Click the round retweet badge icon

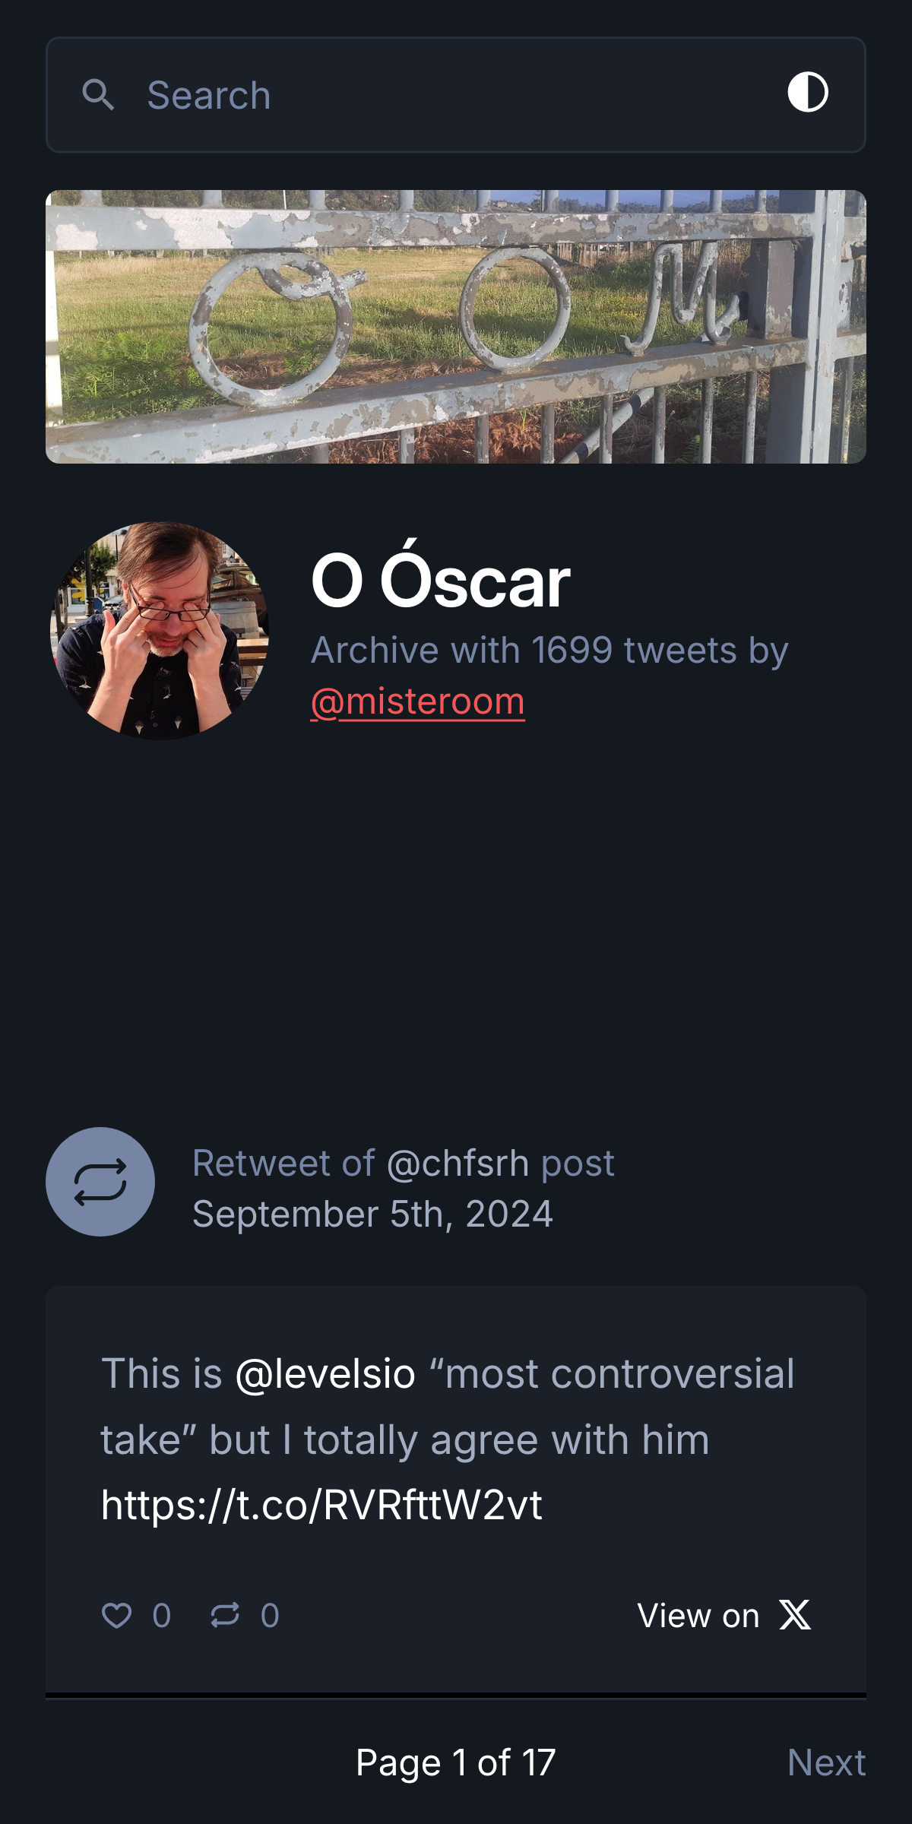(x=100, y=1182)
